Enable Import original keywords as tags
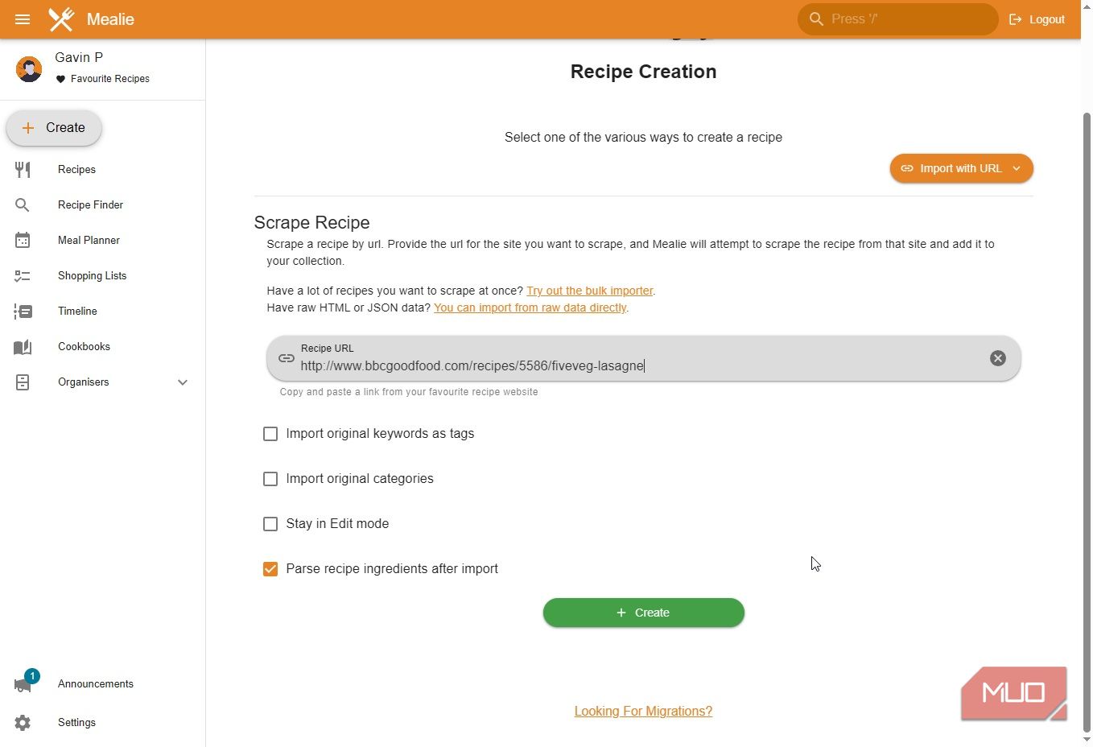This screenshot has width=1093, height=747. pyautogui.click(x=270, y=434)
